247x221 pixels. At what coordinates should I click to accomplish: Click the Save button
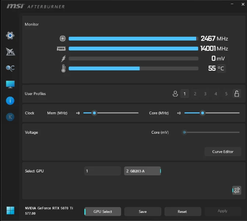(143, 211)
